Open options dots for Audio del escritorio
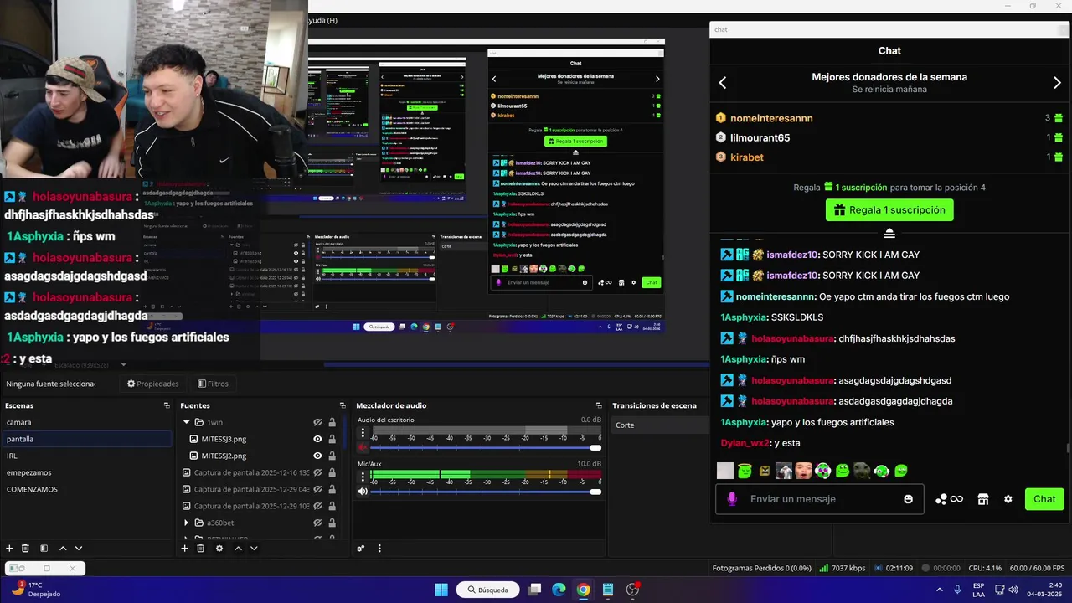The image size is (1072, 603). coord(363,434)
